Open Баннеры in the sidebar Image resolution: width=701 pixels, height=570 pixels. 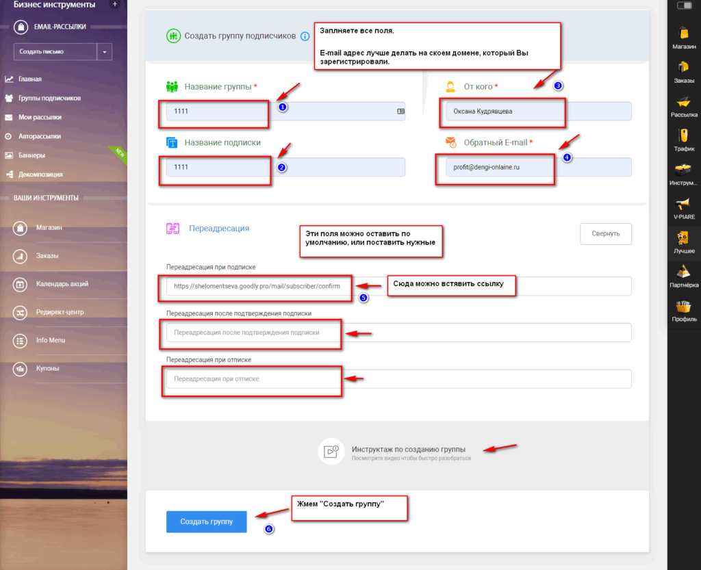pyautogui.click(x=31, y=155)
